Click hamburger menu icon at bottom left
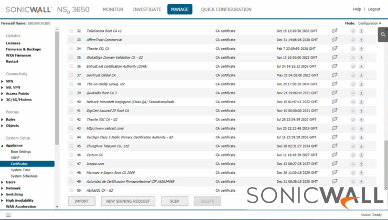 click(x=8, y=215)
